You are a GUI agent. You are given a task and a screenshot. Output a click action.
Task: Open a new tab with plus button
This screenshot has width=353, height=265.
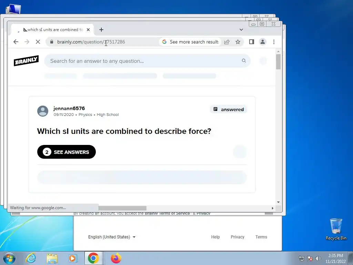click(x=101, y=30)
